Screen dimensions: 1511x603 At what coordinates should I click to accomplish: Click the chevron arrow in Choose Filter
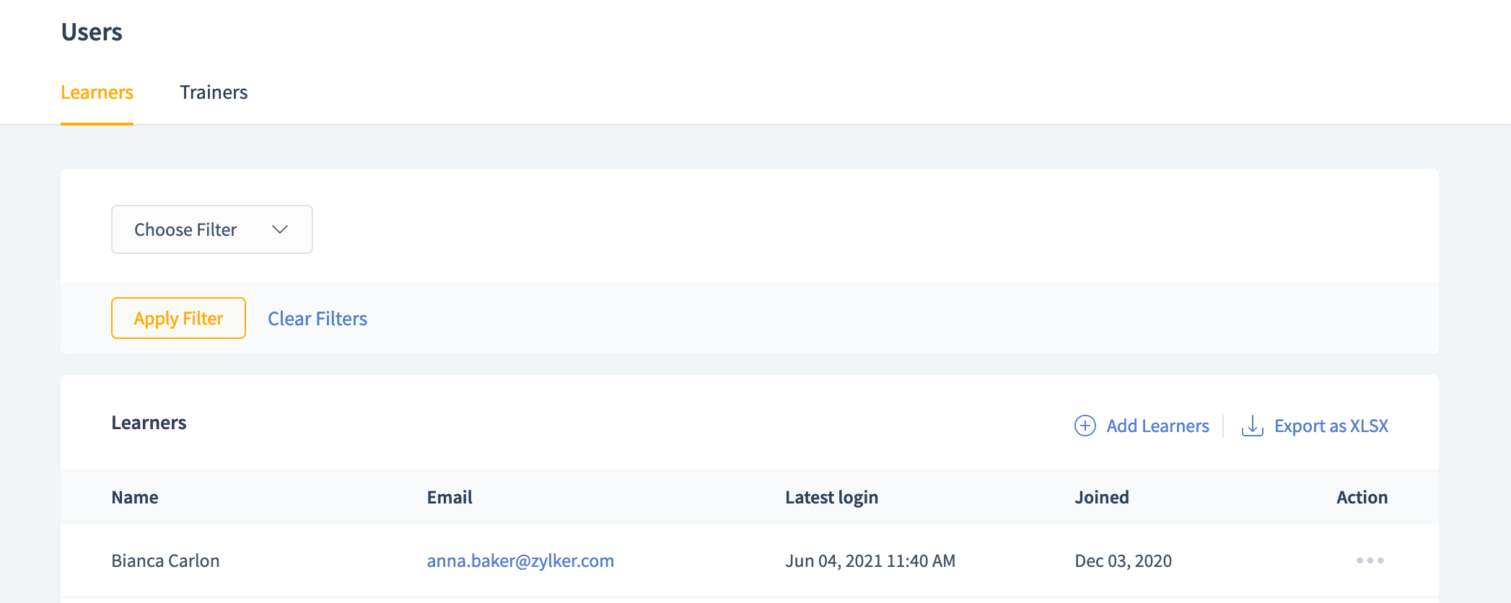[x=280, y=229]
